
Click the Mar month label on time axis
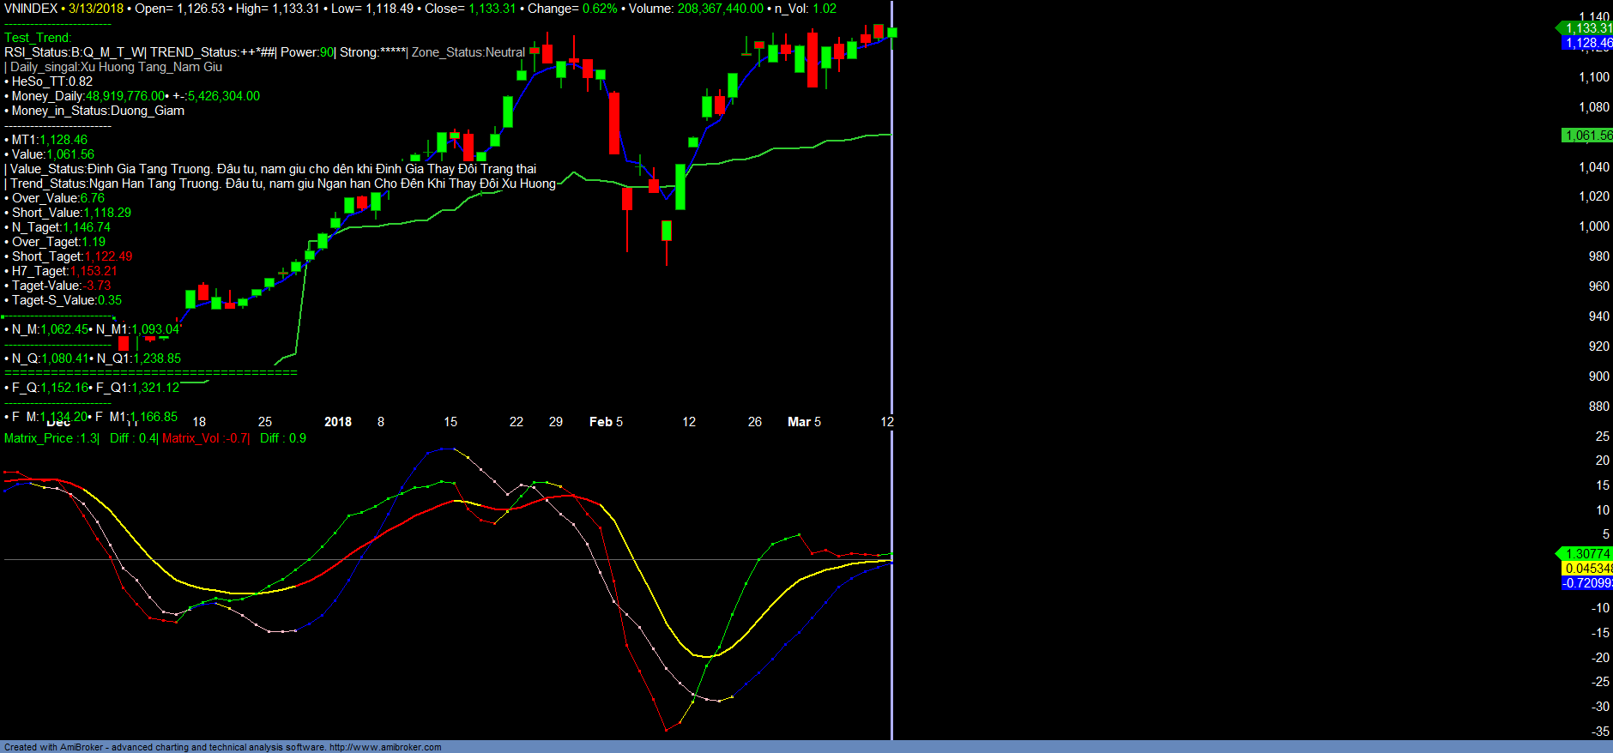[799, 422]
